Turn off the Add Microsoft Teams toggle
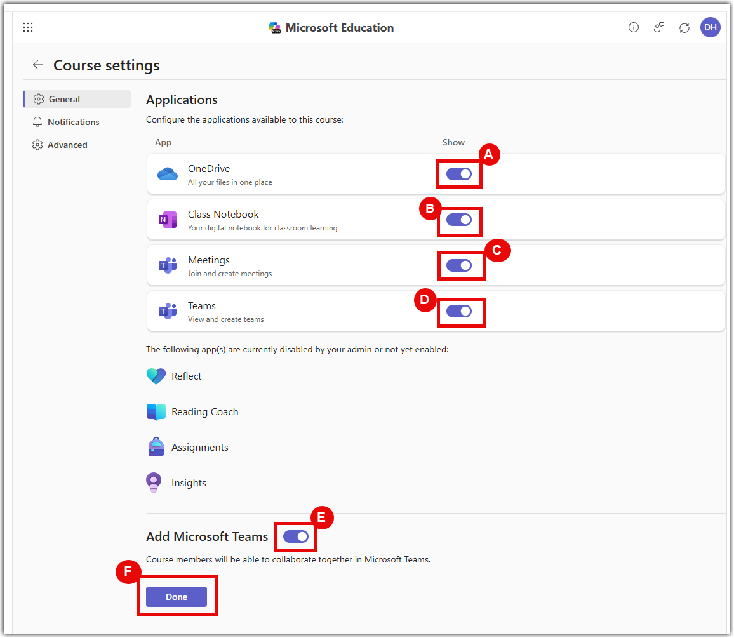Viewport: 734px width, 638px height. (296, 536)
